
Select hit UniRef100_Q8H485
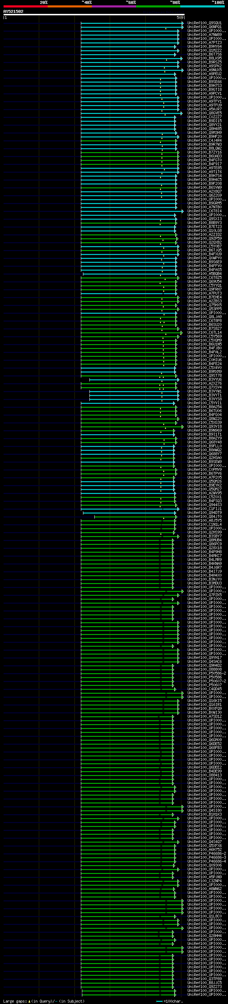pos(204,129)
